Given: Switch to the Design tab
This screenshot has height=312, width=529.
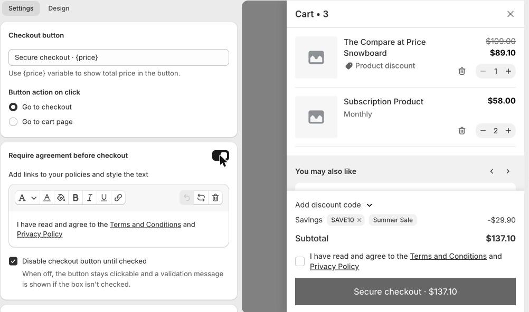Looking at the screenshot, I should (59, 8).
